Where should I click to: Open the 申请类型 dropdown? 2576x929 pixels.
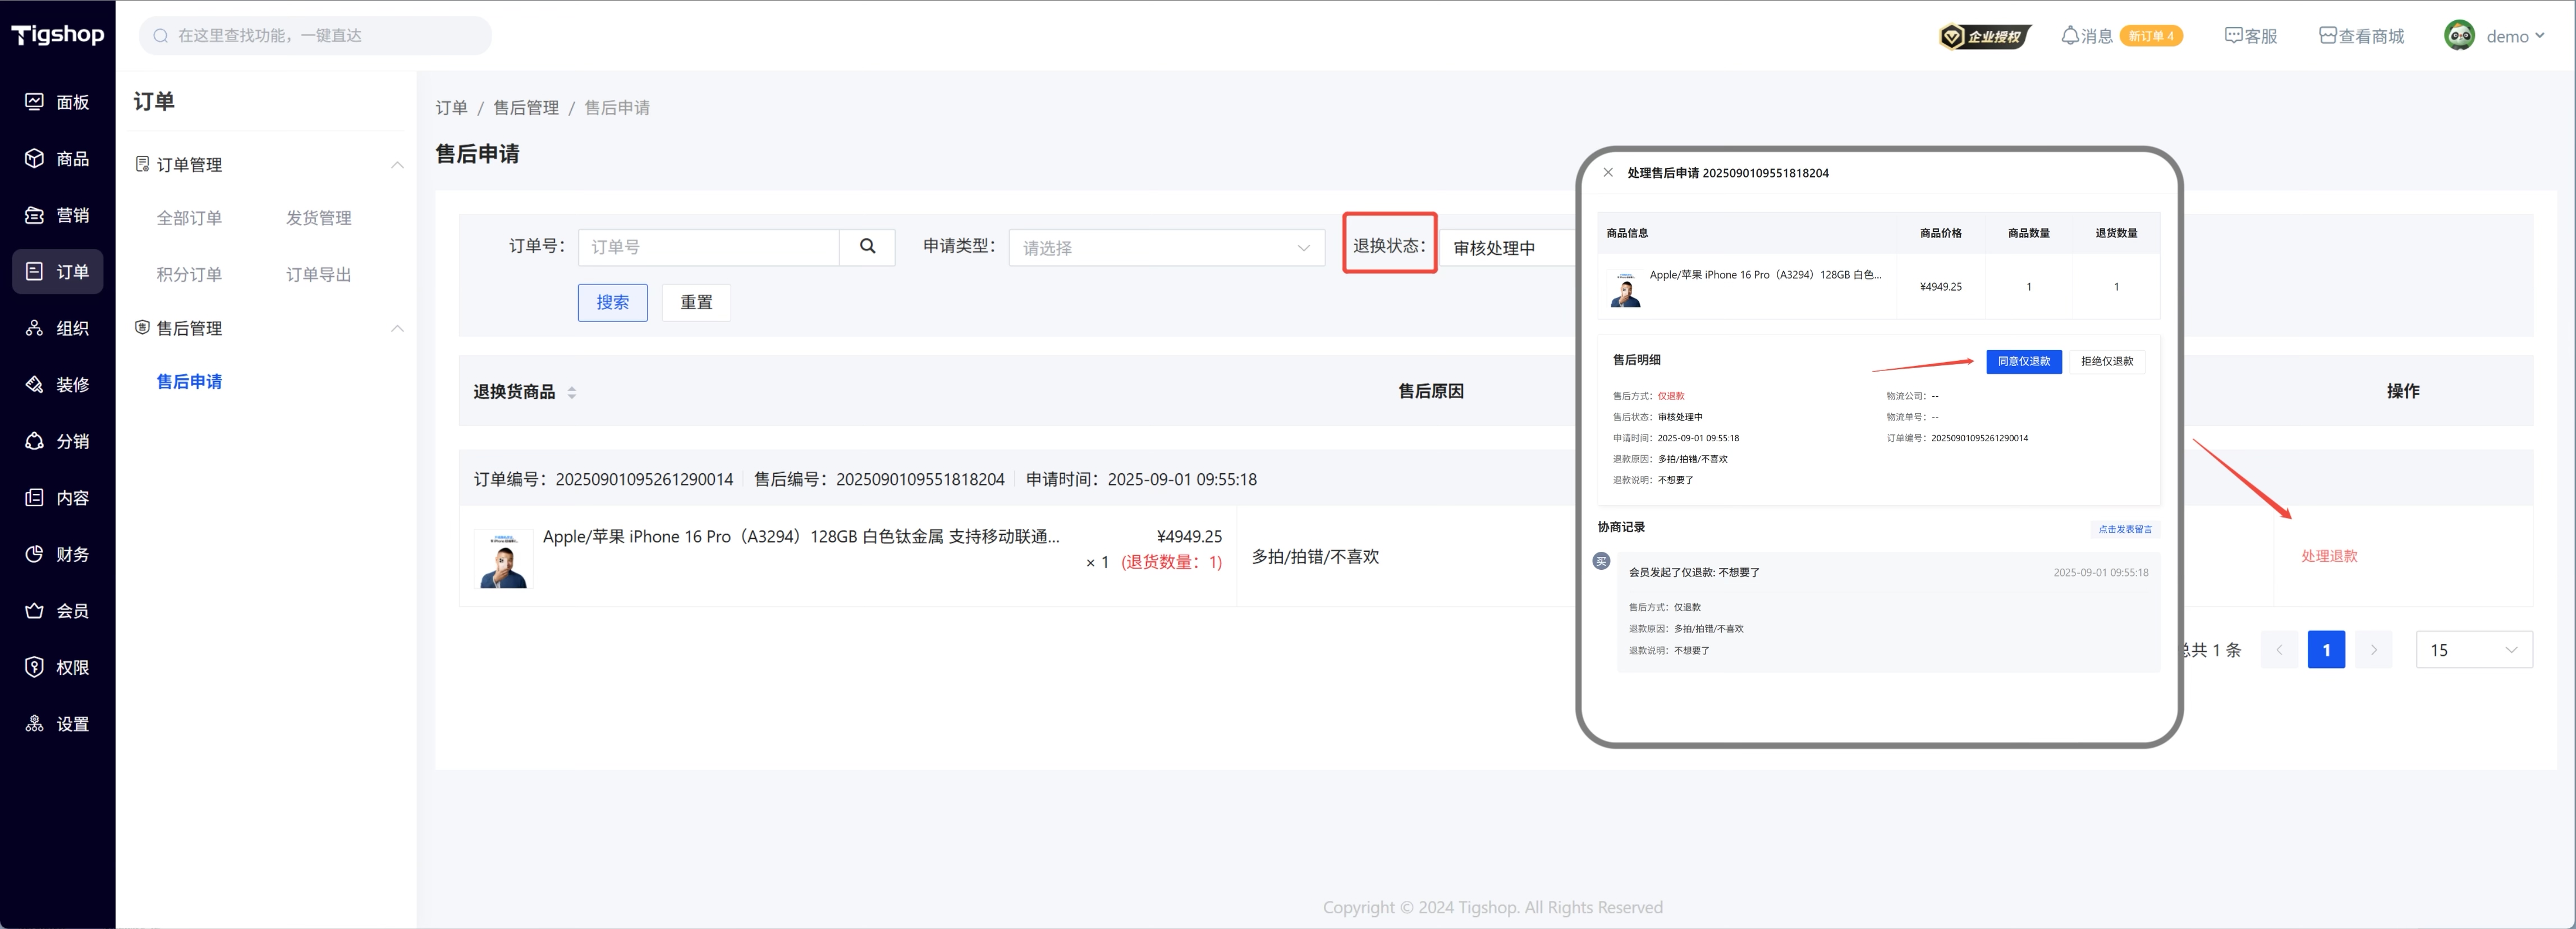pyautogui.click(x=1166, y=248)
